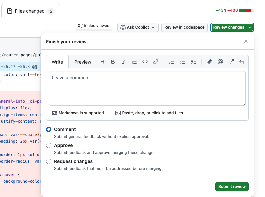Switch to the Preview tab

pos(83,62)
